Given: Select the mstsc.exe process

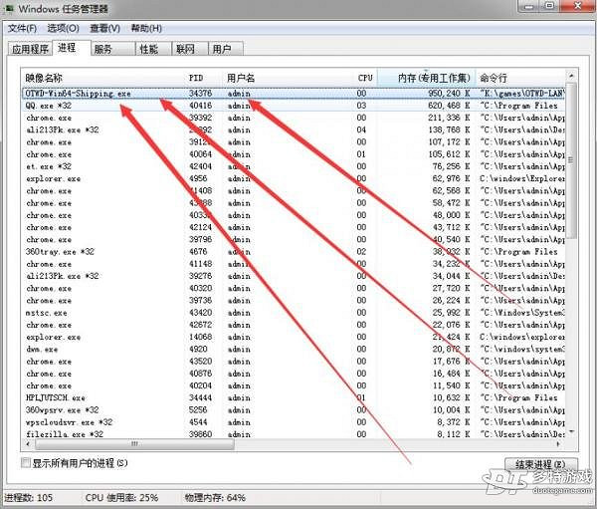Looking at the screenshot, I should tap(294, 313).
